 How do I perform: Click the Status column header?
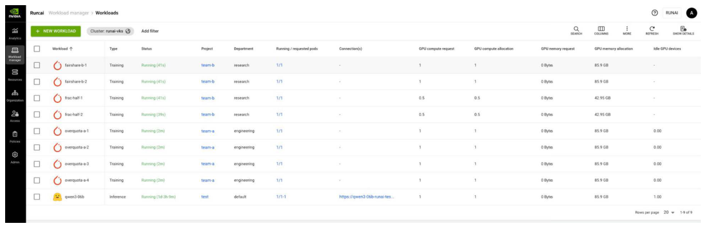point(146,49)
